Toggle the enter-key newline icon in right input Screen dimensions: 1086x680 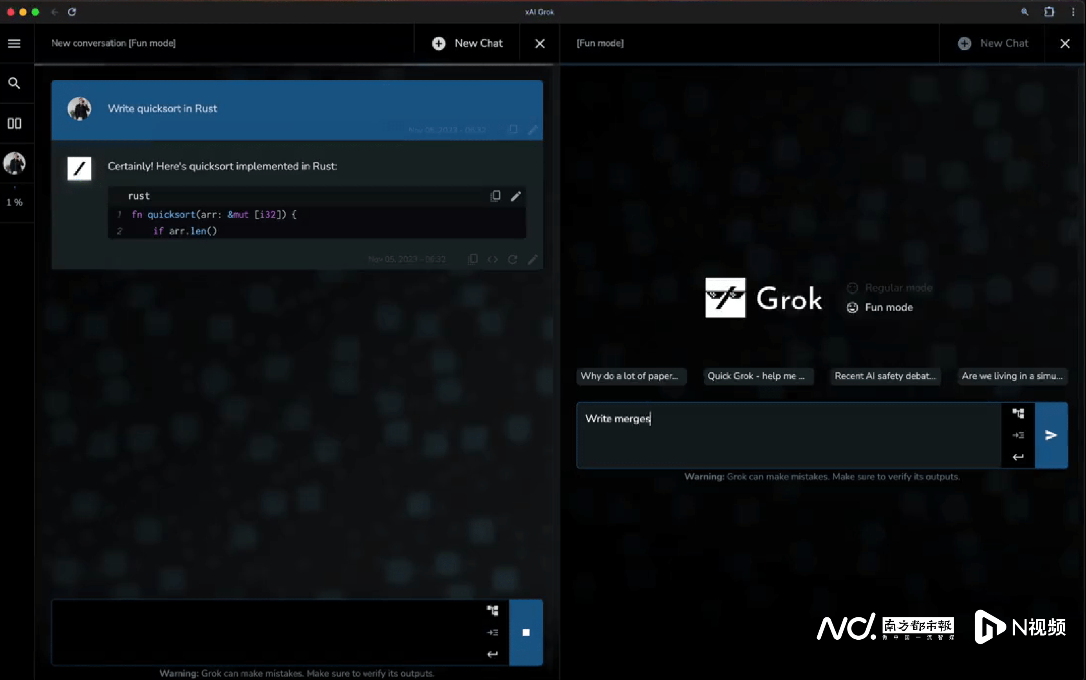1017,457
